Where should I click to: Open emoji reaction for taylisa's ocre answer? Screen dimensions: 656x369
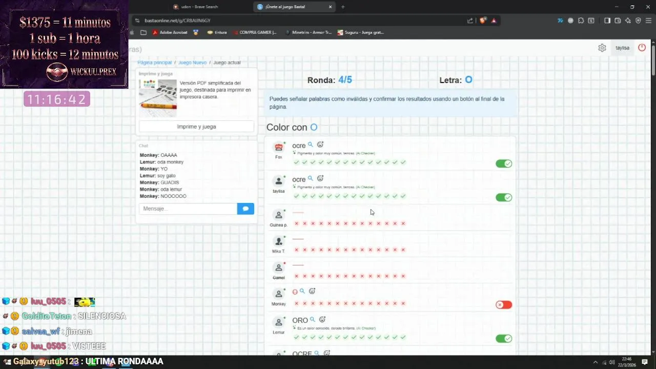[x=320, y=179]
